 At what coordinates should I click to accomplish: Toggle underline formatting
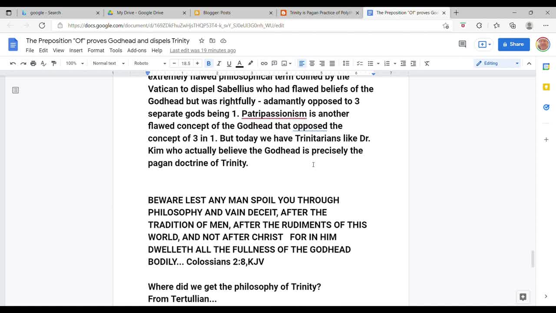click(229, 63)
